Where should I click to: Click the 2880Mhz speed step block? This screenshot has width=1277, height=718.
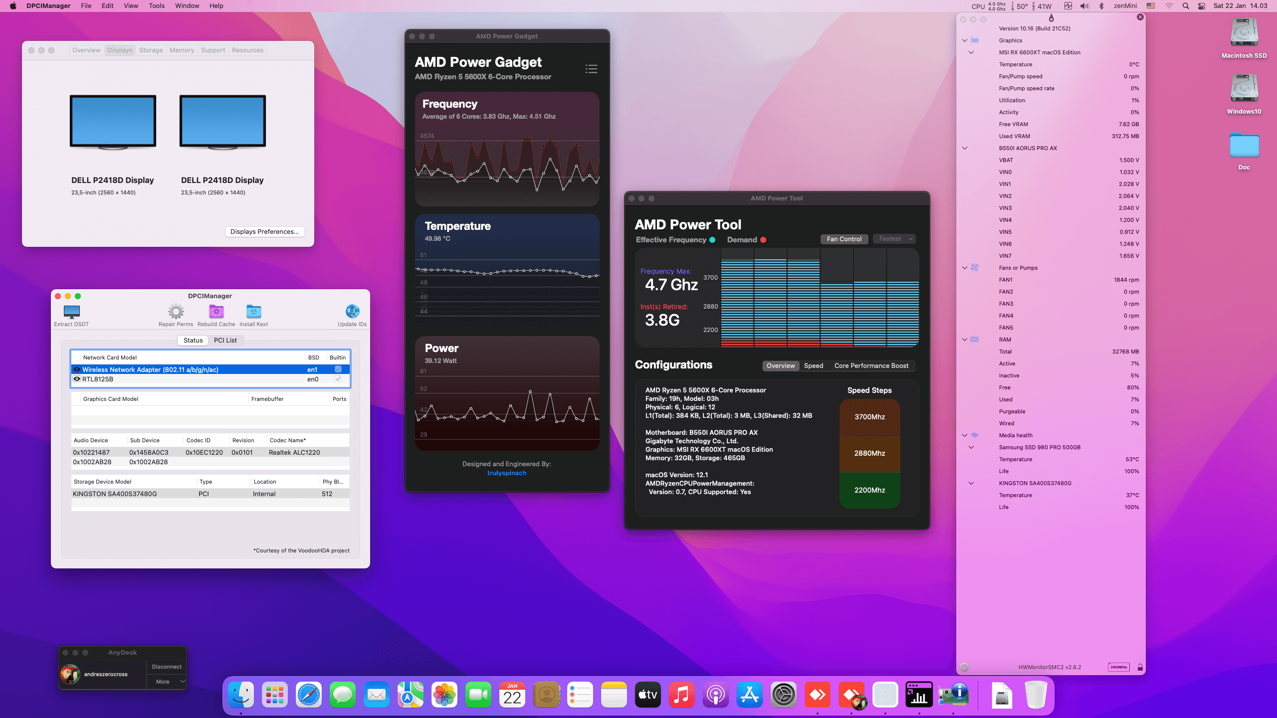point(869,453)
